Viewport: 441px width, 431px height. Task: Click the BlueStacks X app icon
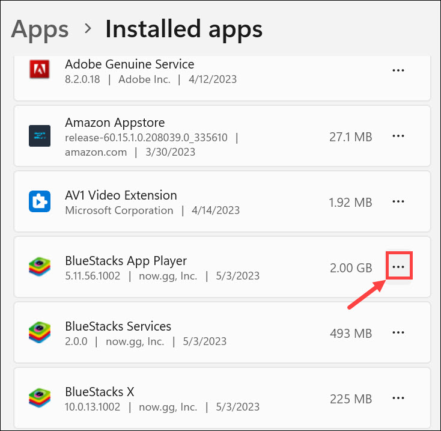(x=40, y=398)
